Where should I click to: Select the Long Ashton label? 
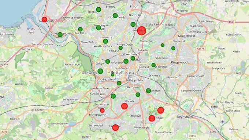[x=70, y=99]
